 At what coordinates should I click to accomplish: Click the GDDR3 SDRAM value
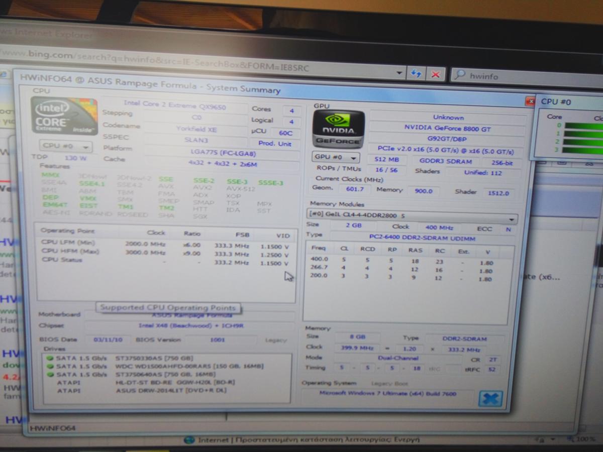(x=445, y=161)
